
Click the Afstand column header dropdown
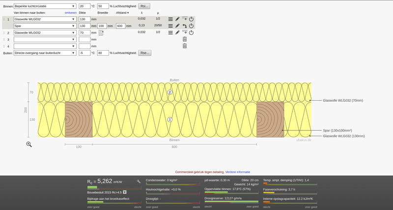click(x=123, y=12)
